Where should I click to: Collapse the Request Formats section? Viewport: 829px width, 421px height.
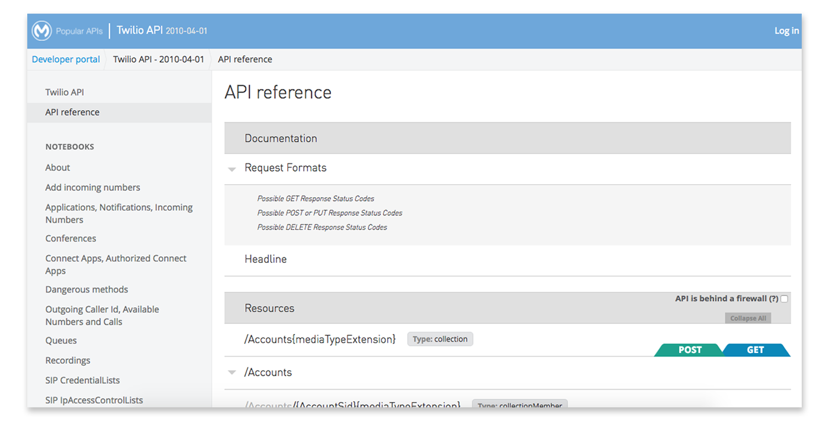pyautogui.click(x=232, y=169)
